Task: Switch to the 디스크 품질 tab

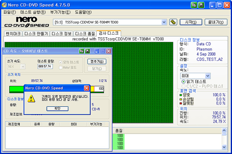Action: pos(85,33)
